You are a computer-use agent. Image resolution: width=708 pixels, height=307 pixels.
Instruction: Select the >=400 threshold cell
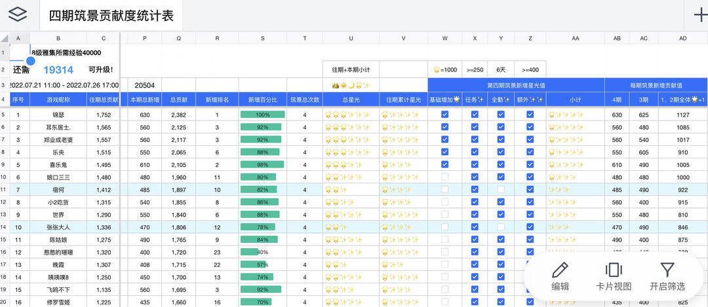coord(530,69)
